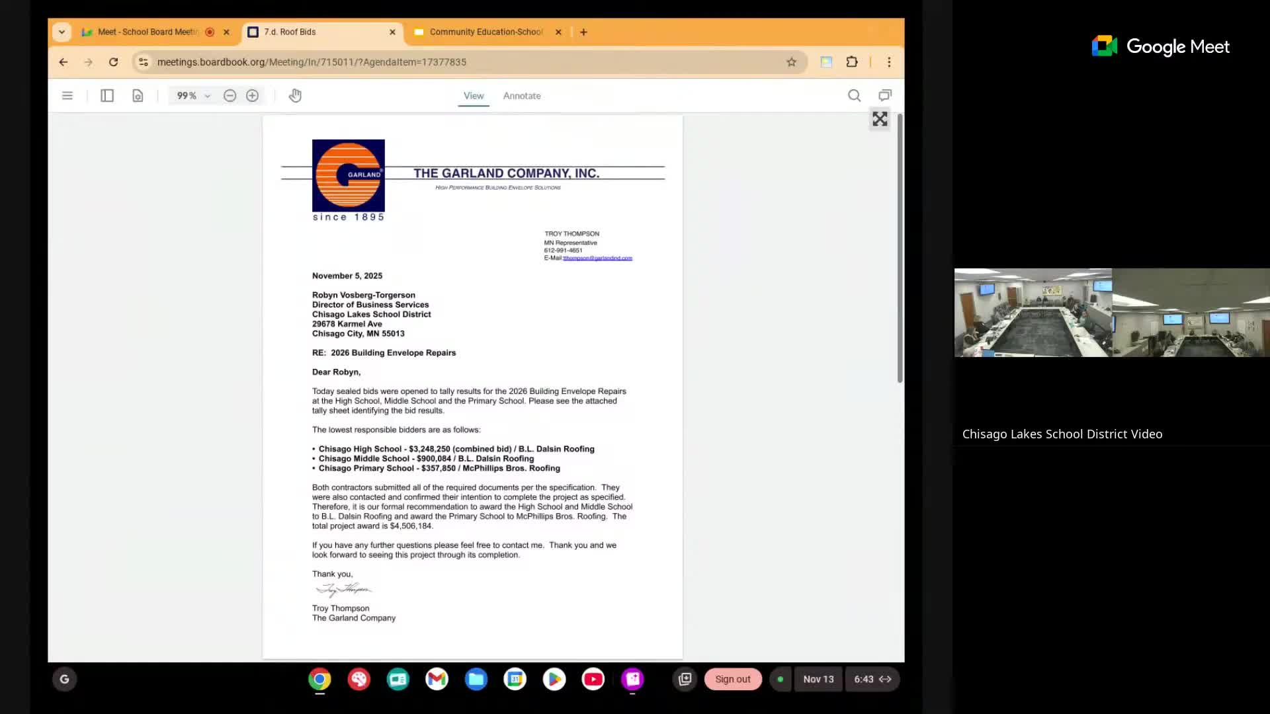
Task: Click the zoom in plus icon
Action: pos(252,96)
